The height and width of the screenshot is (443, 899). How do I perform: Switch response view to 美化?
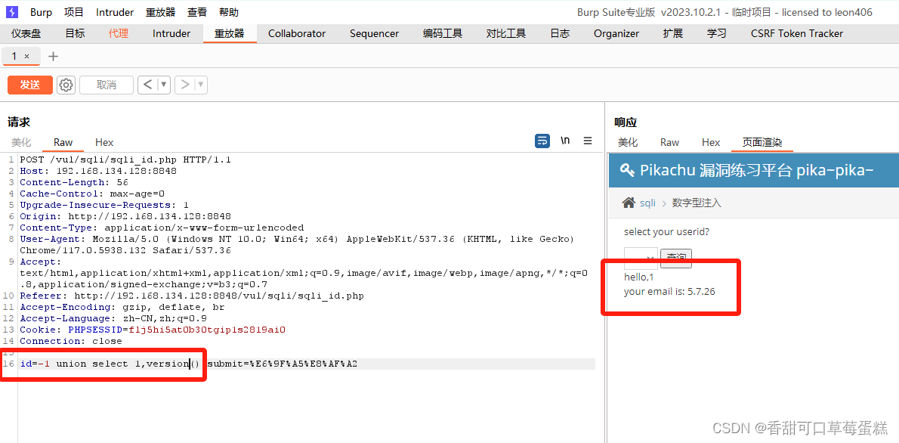(628, 142)
